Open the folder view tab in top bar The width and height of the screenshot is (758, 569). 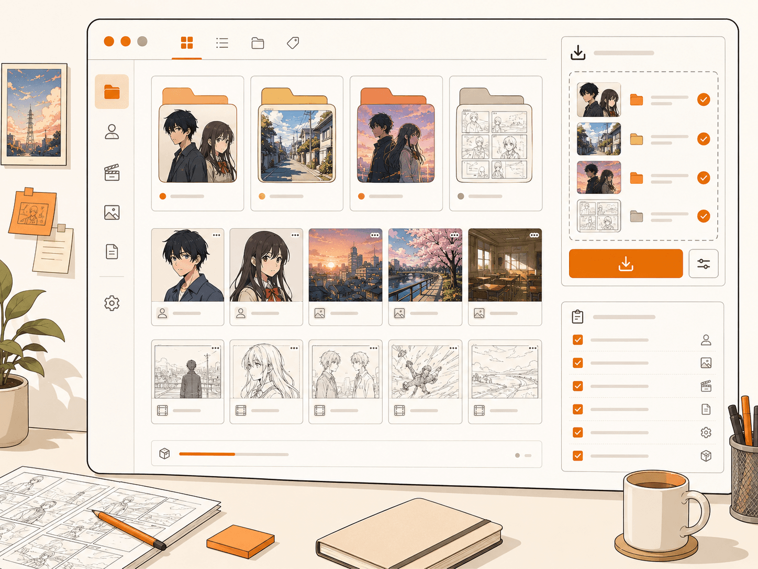pos(258,43)
